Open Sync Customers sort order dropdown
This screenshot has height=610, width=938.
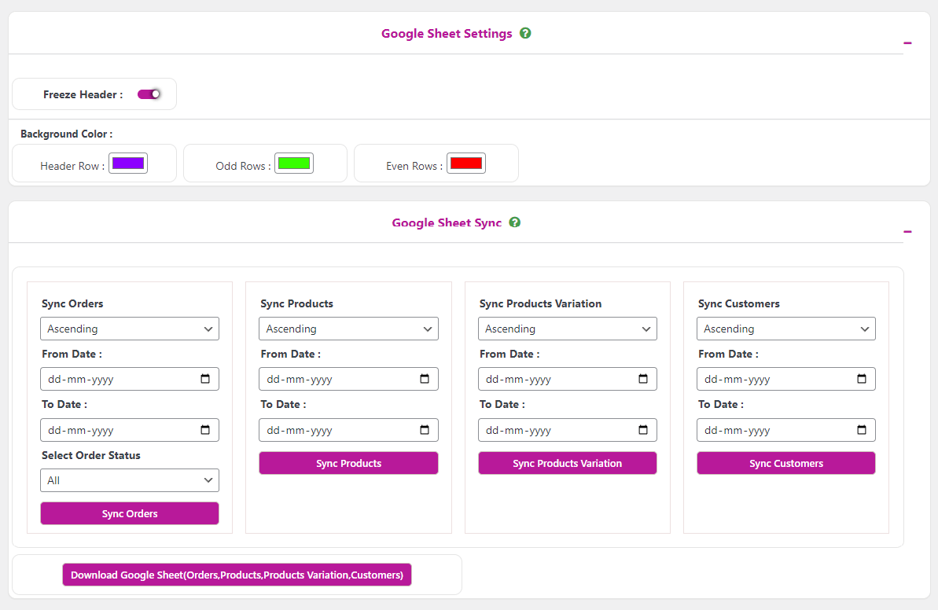coord(786,329)
